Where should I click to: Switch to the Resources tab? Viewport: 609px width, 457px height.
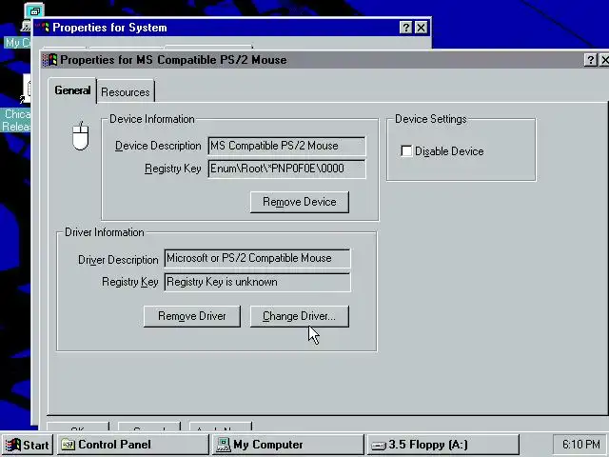[x=125, y=92]
